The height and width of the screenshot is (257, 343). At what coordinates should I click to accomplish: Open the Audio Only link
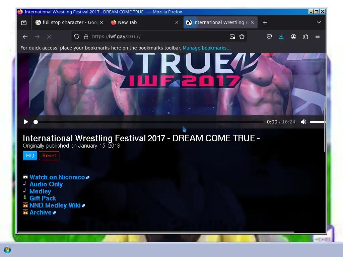tap(46, 184)
